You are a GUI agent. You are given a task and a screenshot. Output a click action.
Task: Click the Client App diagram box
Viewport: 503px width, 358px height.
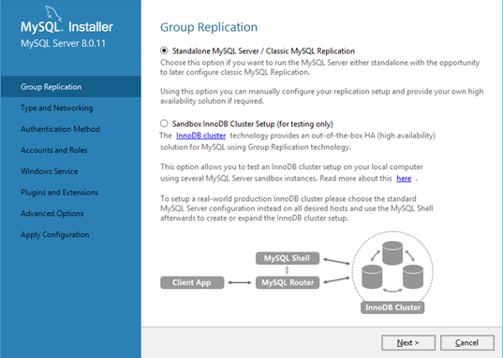[x=192, y=282]
